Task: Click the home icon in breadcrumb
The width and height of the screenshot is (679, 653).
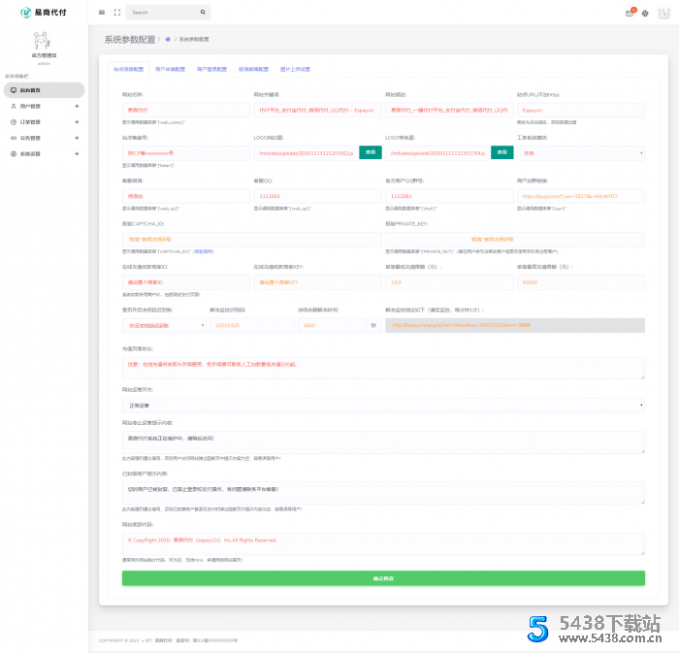Action: pyautogui.click(x=168, y=40)
